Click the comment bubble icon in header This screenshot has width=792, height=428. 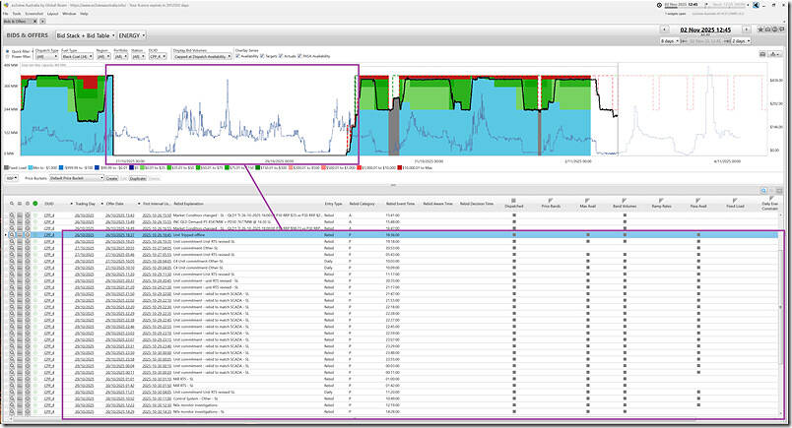(781, 30)
